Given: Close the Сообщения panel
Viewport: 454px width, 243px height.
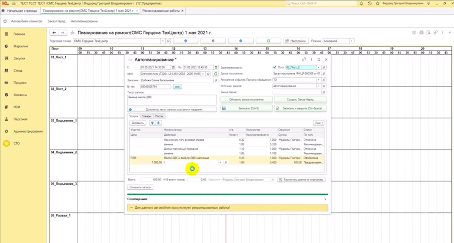Looking at the screenshot, I should click(325, 199).
